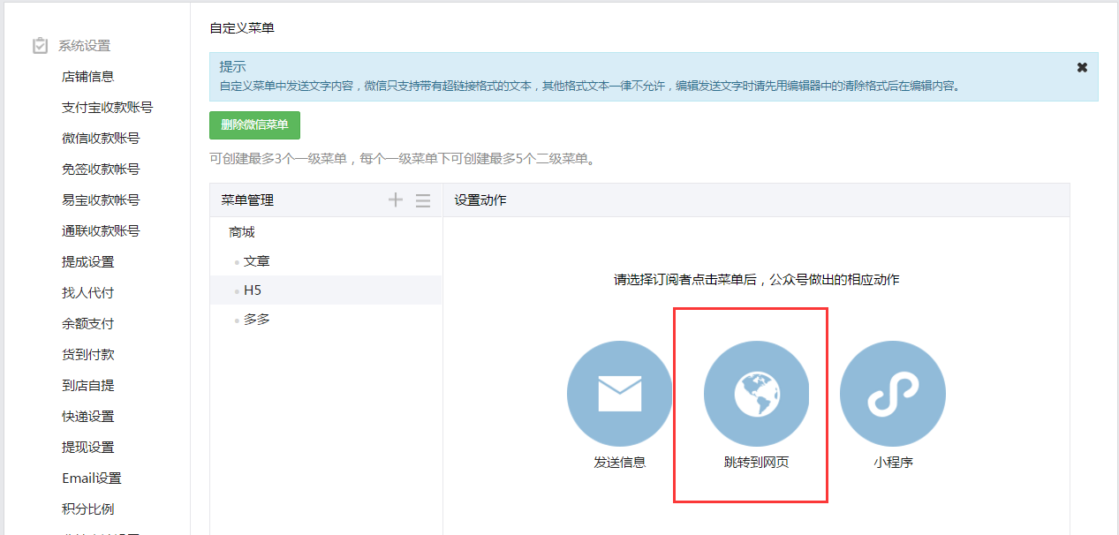Open 支付宝收款账号 settings

coord(107,108)
